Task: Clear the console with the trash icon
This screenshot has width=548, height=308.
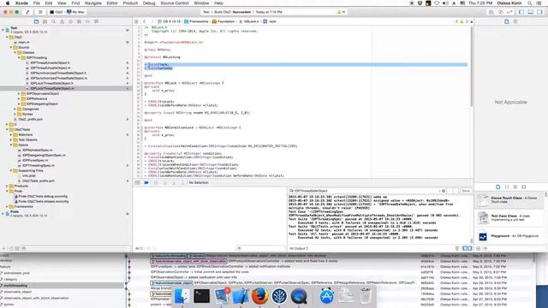Action: pyautogui.click(x=456, y=248)
